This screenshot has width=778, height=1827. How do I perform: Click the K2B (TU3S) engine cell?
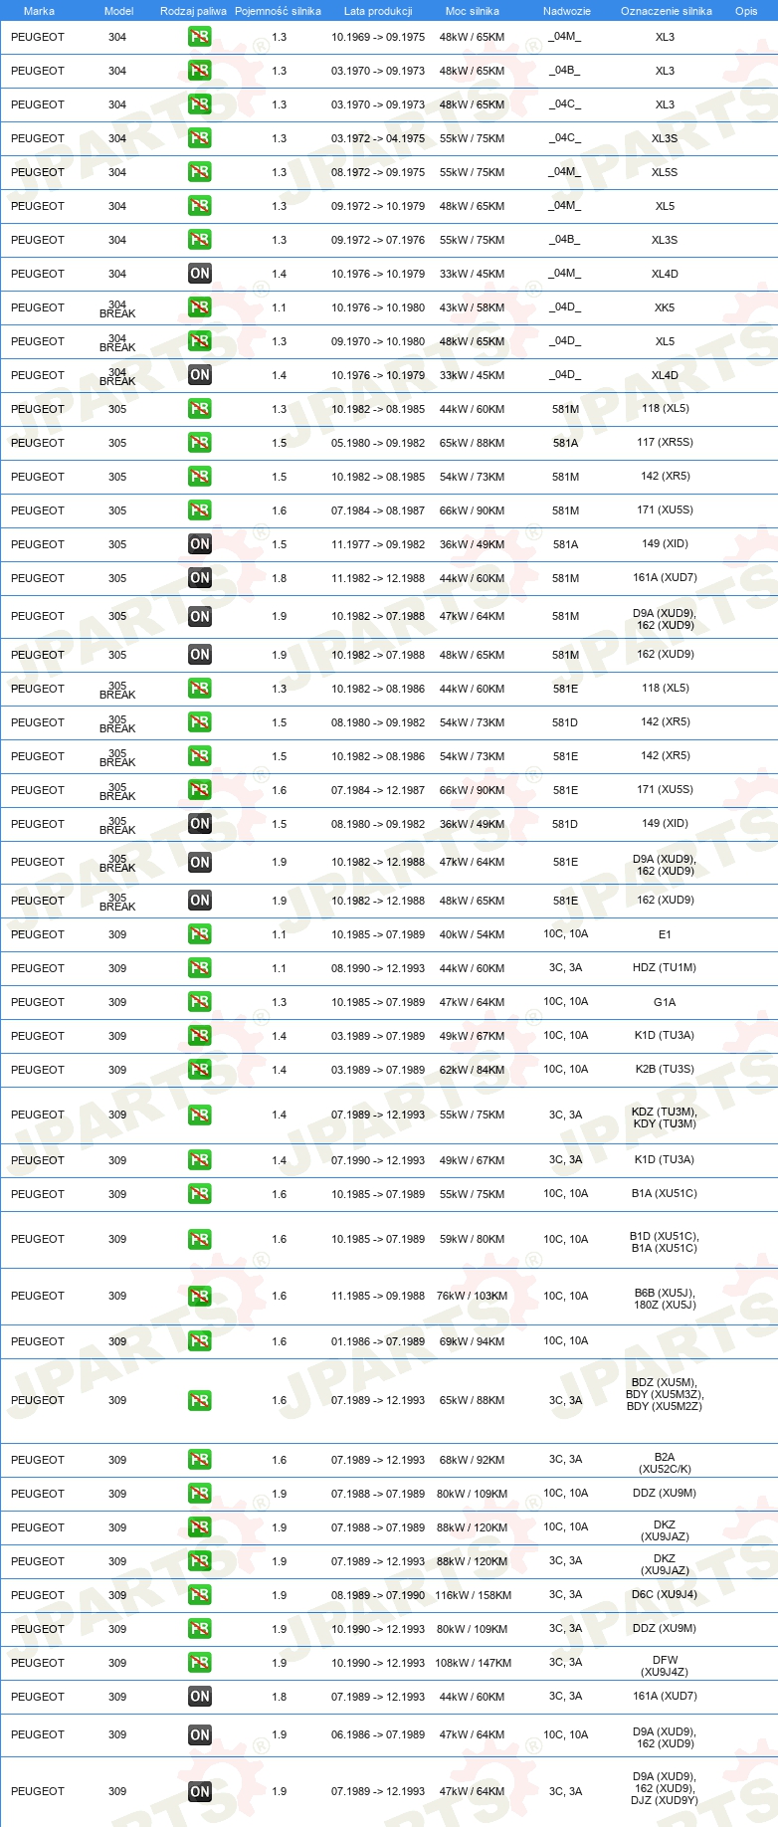pos(665,1069)
